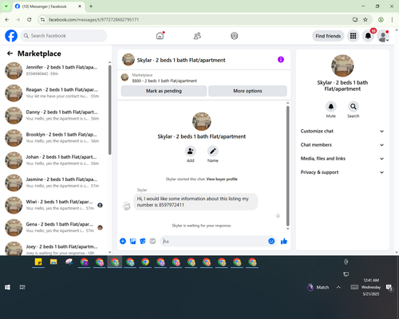This screenshot has width=399, height=319.
Task: View site information icon in address bar
Action: [42, 20]
